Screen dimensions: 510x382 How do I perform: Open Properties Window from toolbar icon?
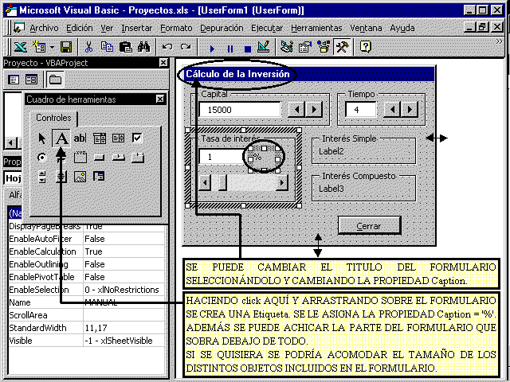click(305, 48)
